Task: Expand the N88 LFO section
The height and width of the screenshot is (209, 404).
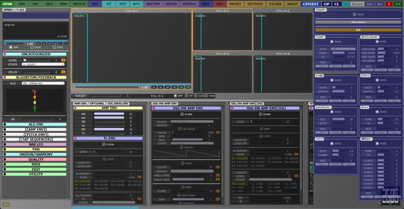Action: coord(35,144)
